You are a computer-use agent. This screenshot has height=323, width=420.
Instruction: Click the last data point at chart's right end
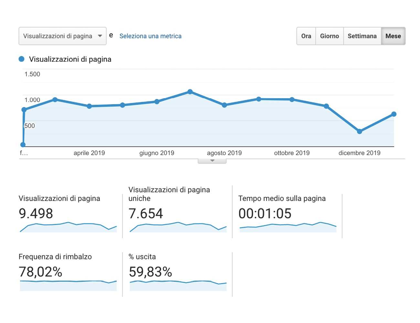394,114
